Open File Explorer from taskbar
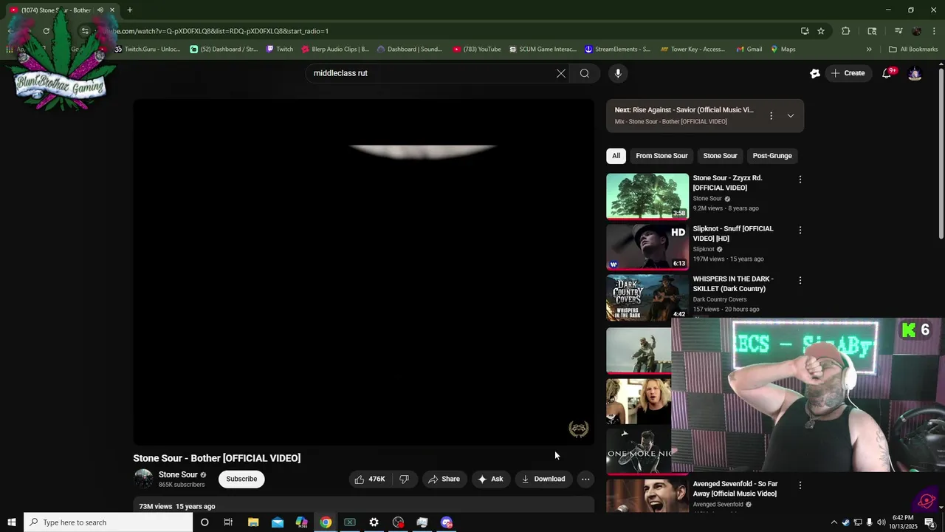 (x=252, y=522)
